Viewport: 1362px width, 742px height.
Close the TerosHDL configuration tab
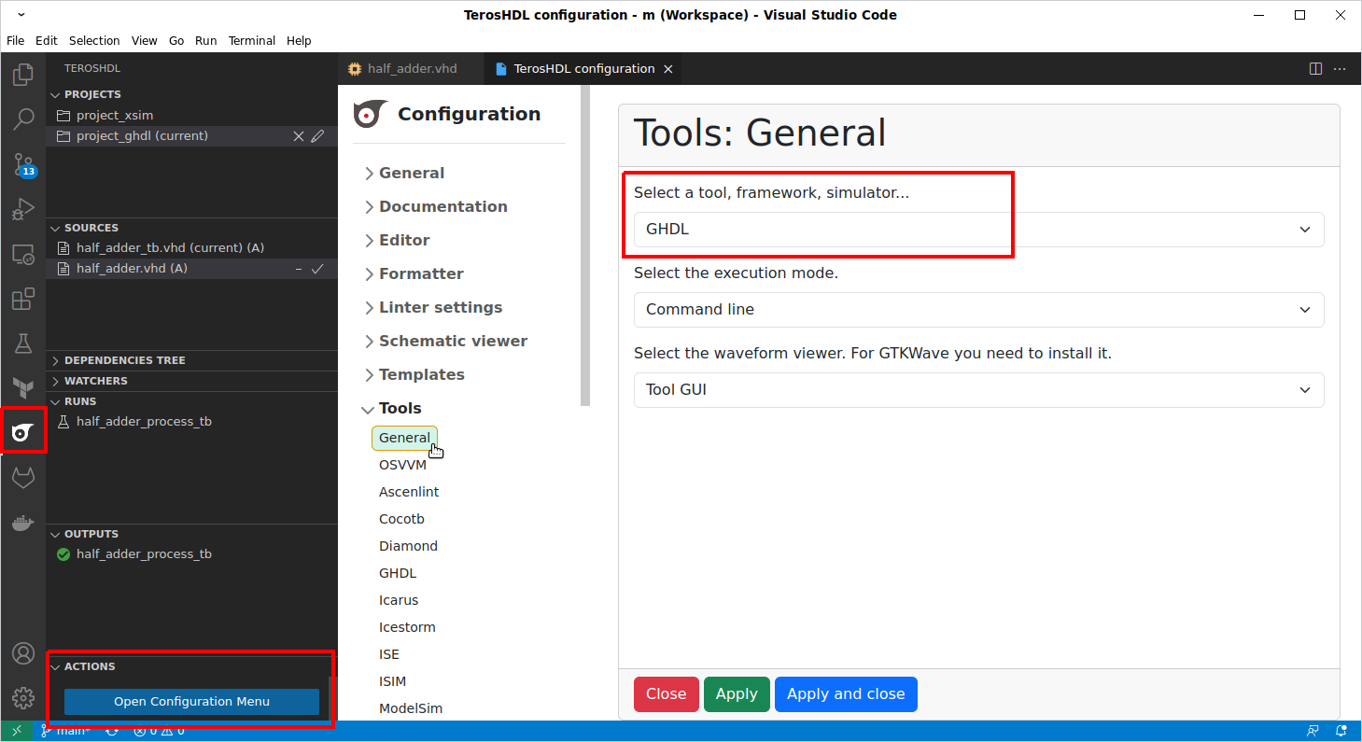[x=667, y=69]
